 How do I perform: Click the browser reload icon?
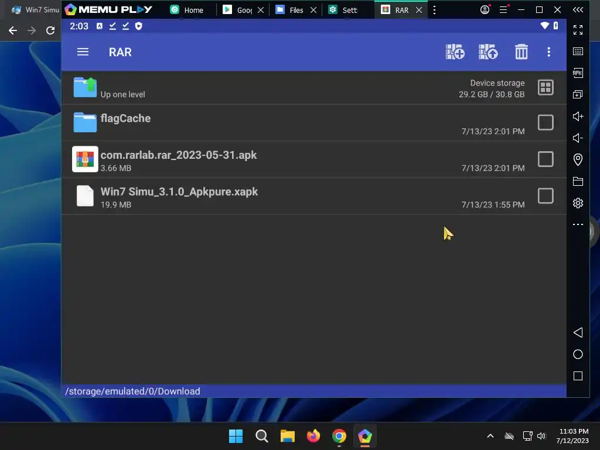[x=50, y=30]
